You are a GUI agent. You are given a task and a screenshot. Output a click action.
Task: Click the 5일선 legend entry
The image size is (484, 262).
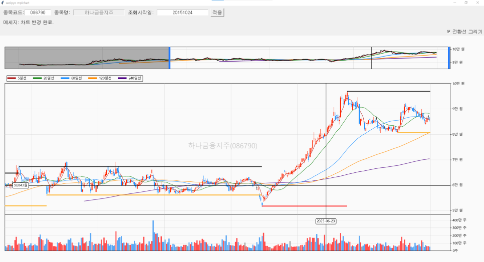(x=17, y=78)
